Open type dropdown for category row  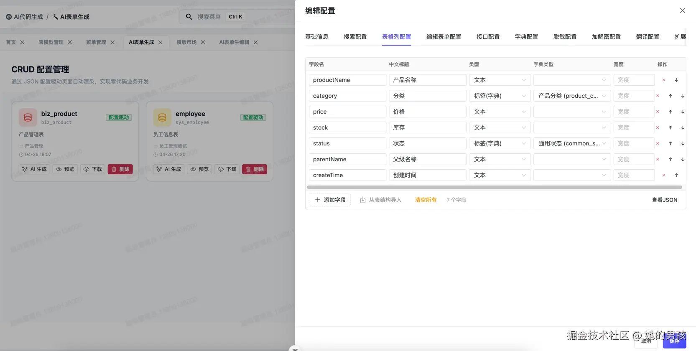point(500,96)
